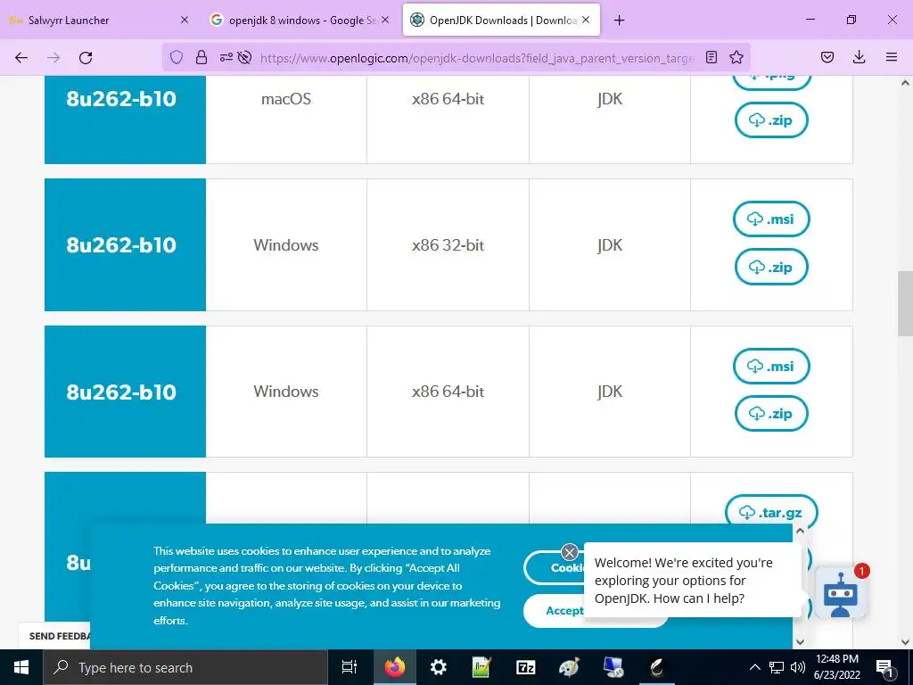This screenshot has width=913, height=685.
Task: Dismiss the chatbot welcome message
Action: coord(570,551)
